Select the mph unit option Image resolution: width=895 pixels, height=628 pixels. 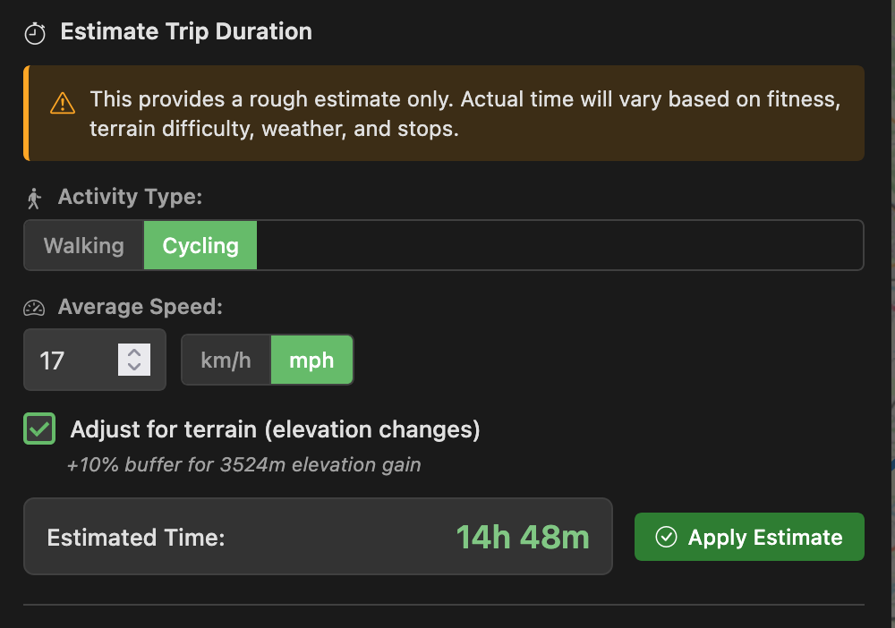(x=311, y=360)
